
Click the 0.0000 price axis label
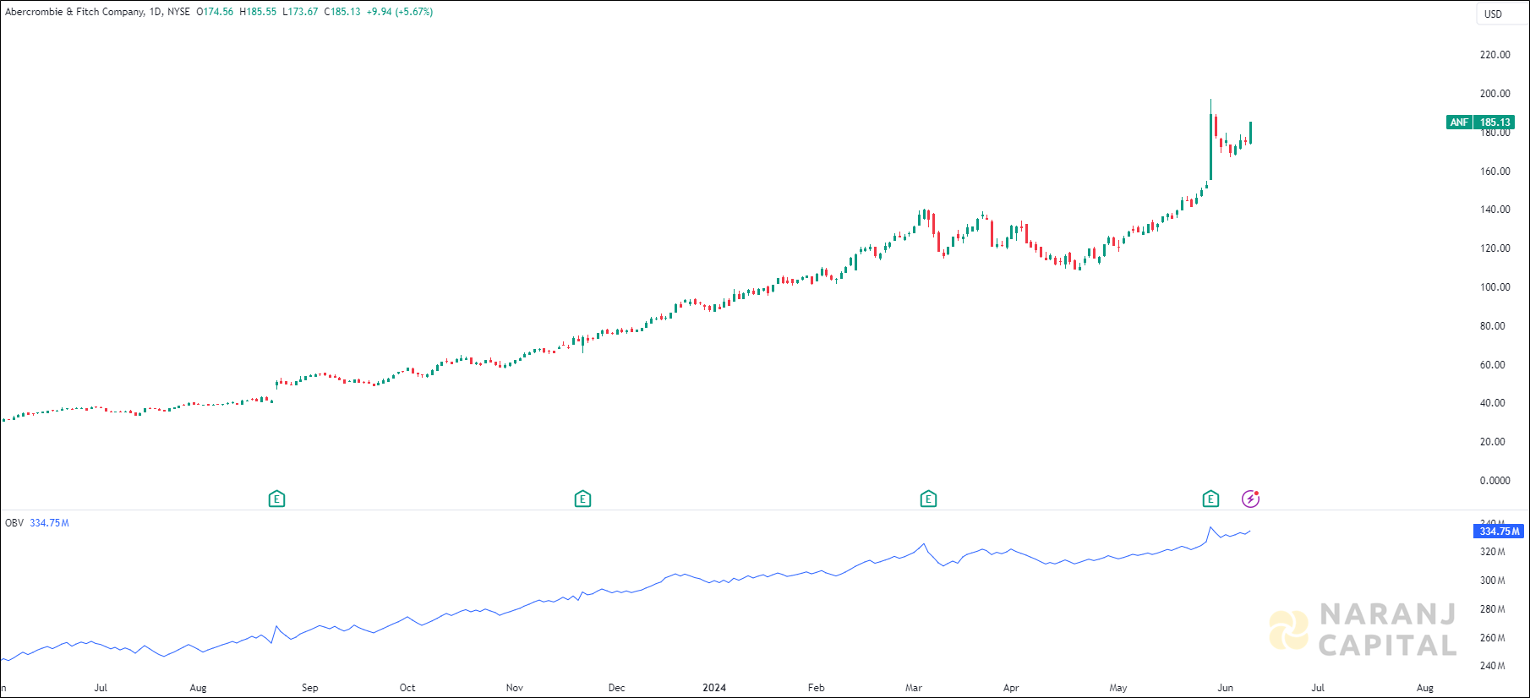tap(1494, 481)
